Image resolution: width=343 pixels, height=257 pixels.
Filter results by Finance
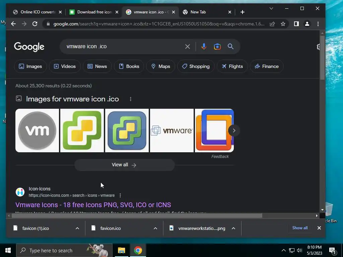pos(267,66)
